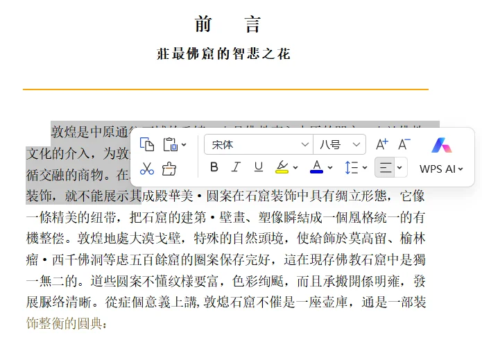Image resolution: width=482 pixels, height=342 pixels.
Task: Click text 西千佛洞等虑五百餘窟
Action: [x=116, y=260]
